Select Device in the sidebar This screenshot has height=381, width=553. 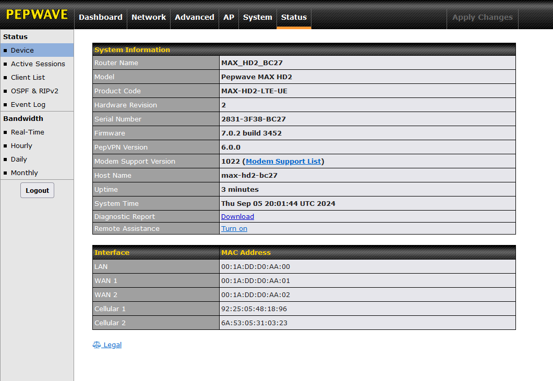tap(37, 50)
